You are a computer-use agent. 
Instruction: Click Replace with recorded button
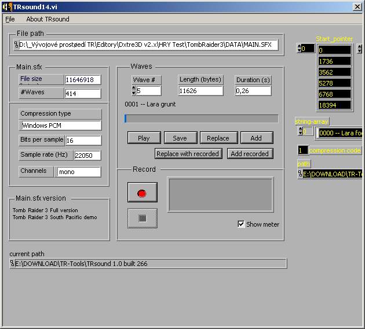(188, 154)
